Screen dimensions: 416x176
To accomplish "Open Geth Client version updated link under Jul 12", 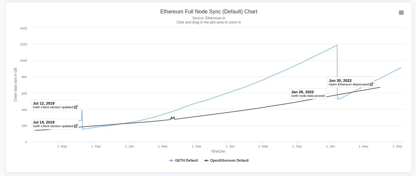I will 53,107.
